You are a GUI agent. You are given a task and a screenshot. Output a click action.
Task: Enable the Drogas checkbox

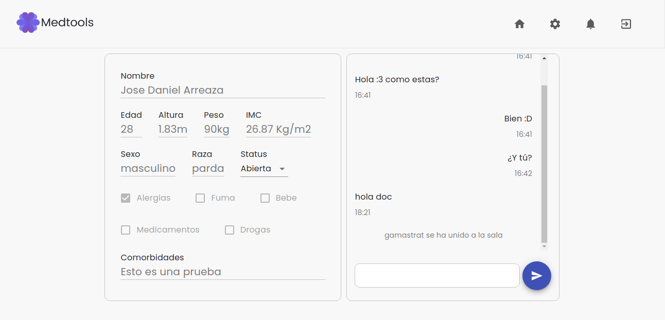[230, 230]
